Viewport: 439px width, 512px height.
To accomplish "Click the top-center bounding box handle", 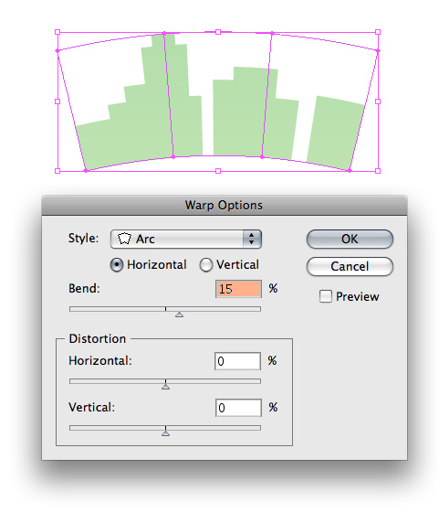I will [x=218, y=32].
